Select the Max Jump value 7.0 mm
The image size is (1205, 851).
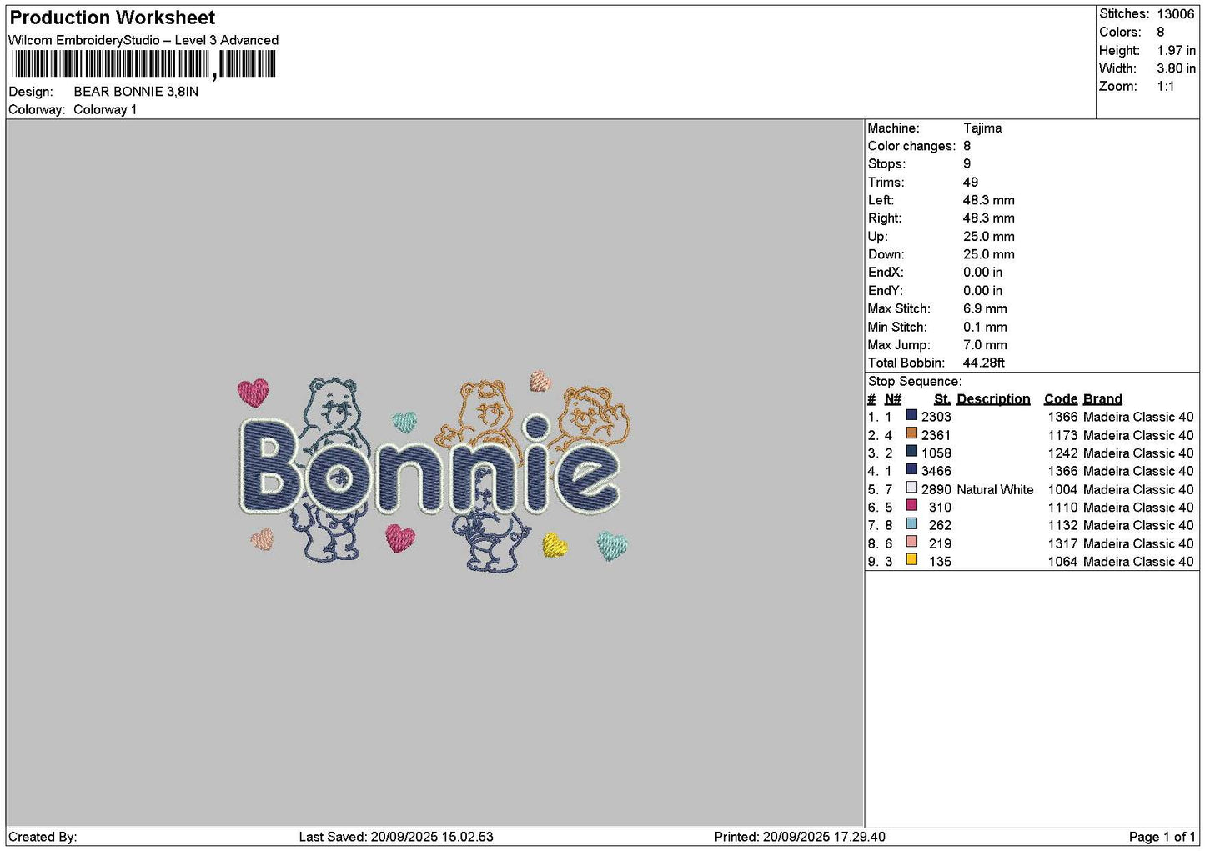pyautogui.click(x=985, y=345)
